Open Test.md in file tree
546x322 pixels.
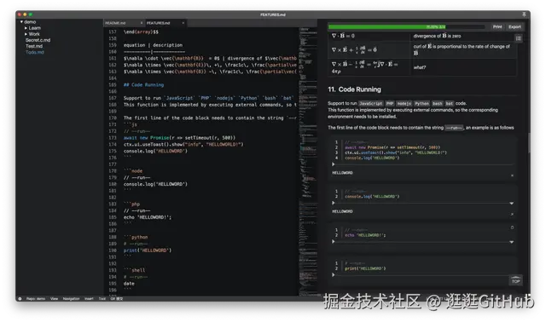34,46
